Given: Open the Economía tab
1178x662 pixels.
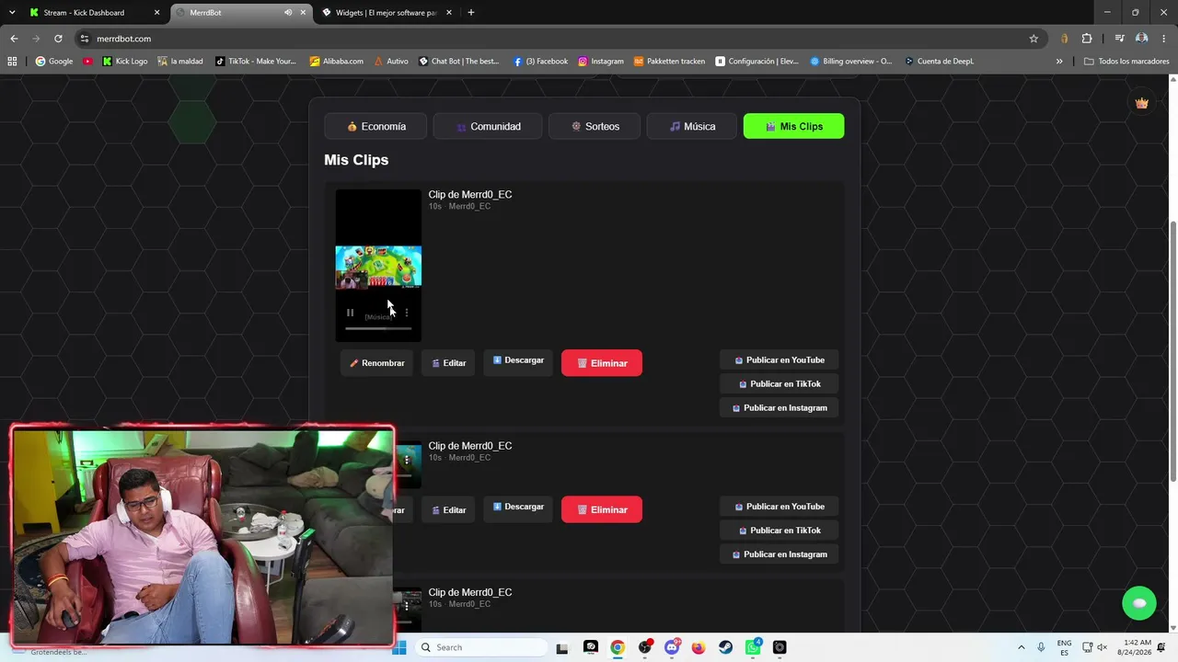Looking at the screenshot, I should coord(375,126).
